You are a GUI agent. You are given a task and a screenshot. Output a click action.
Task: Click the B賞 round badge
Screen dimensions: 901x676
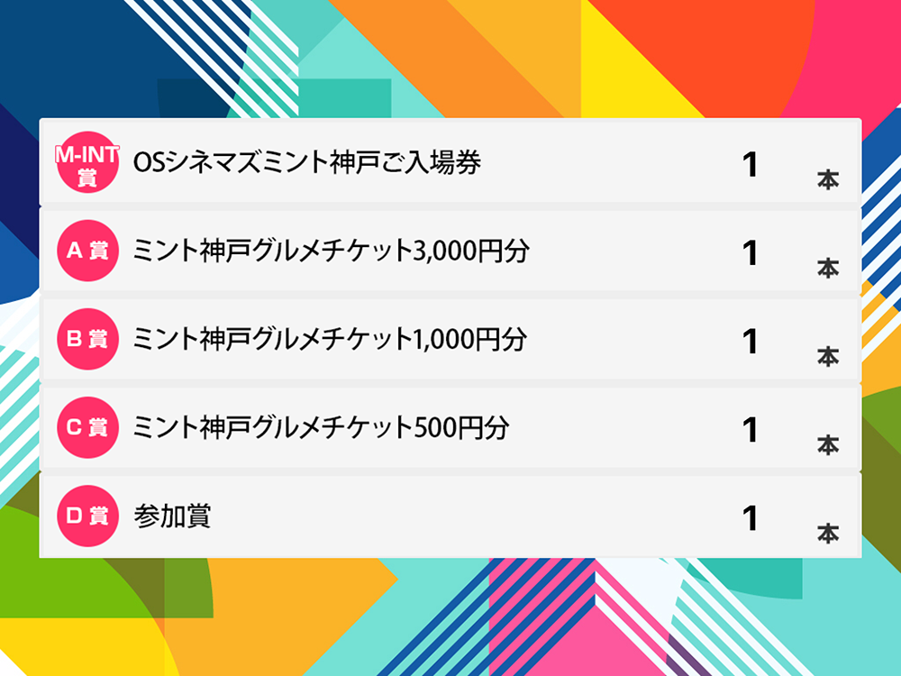pyautogui.click(x=87, y=339)
